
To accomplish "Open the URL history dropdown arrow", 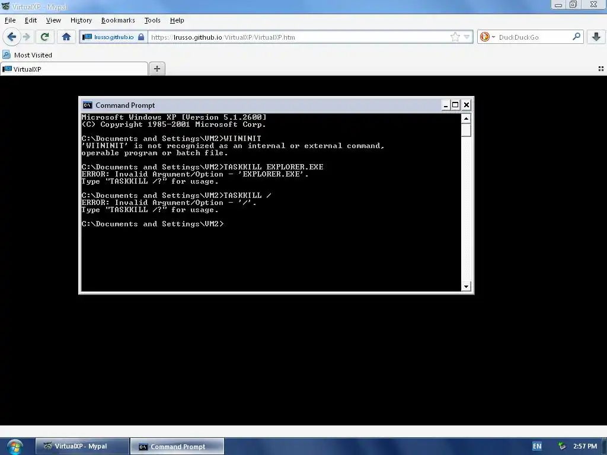I will tap(467, 37).
